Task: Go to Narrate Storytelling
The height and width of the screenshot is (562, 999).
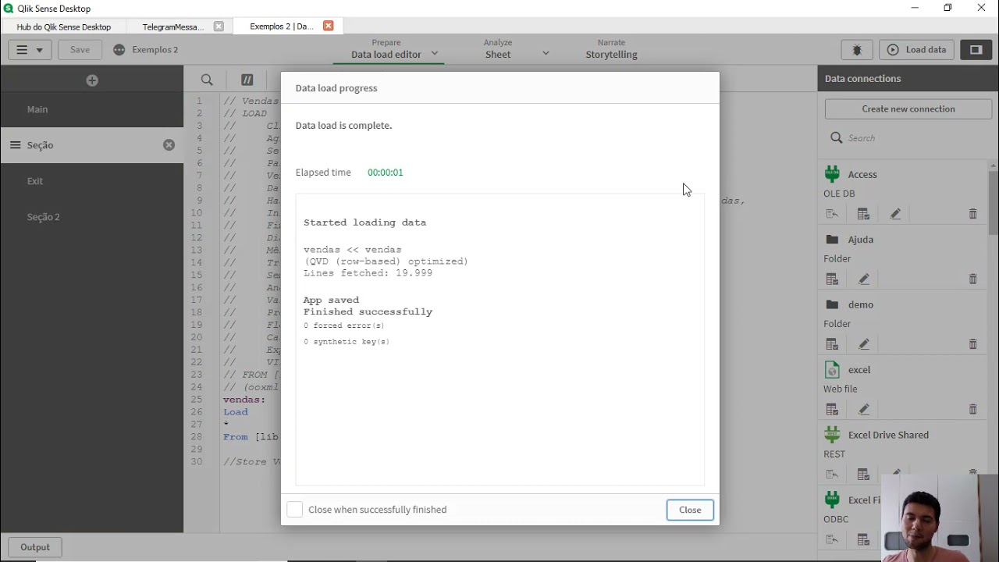Action: (611, 48)
